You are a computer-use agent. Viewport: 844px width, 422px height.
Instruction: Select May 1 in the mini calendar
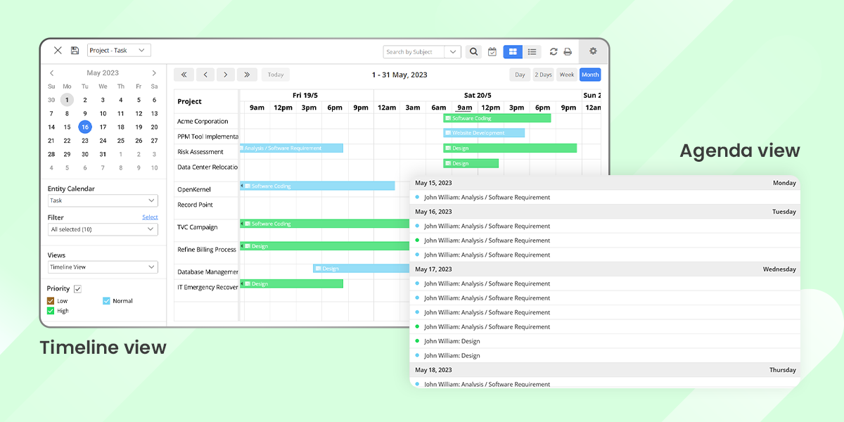coord(67,100)
